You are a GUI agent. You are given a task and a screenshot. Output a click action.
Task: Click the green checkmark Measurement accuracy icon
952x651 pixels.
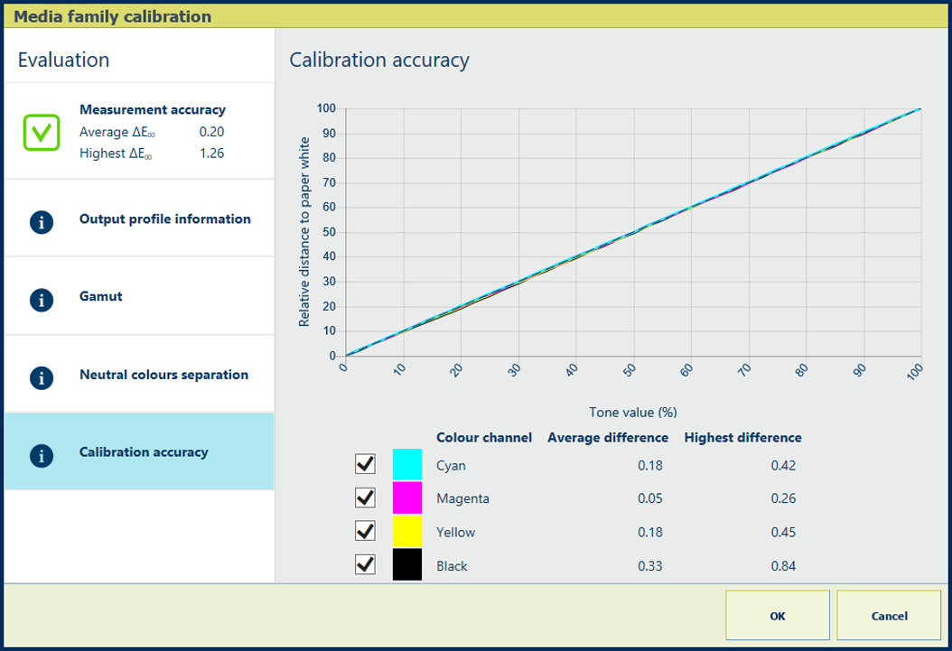point(42,133)
